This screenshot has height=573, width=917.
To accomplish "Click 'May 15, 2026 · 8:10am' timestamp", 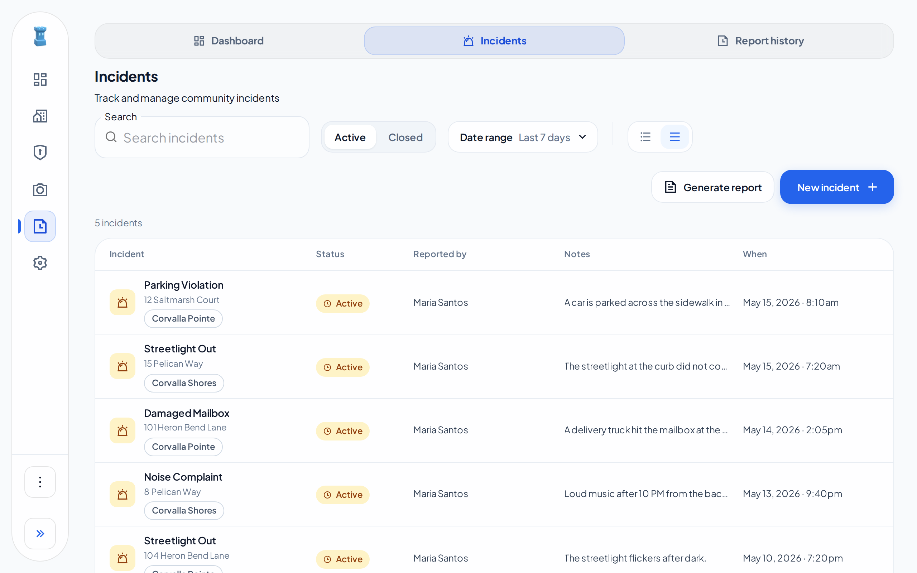I will (x=791, y=302).
